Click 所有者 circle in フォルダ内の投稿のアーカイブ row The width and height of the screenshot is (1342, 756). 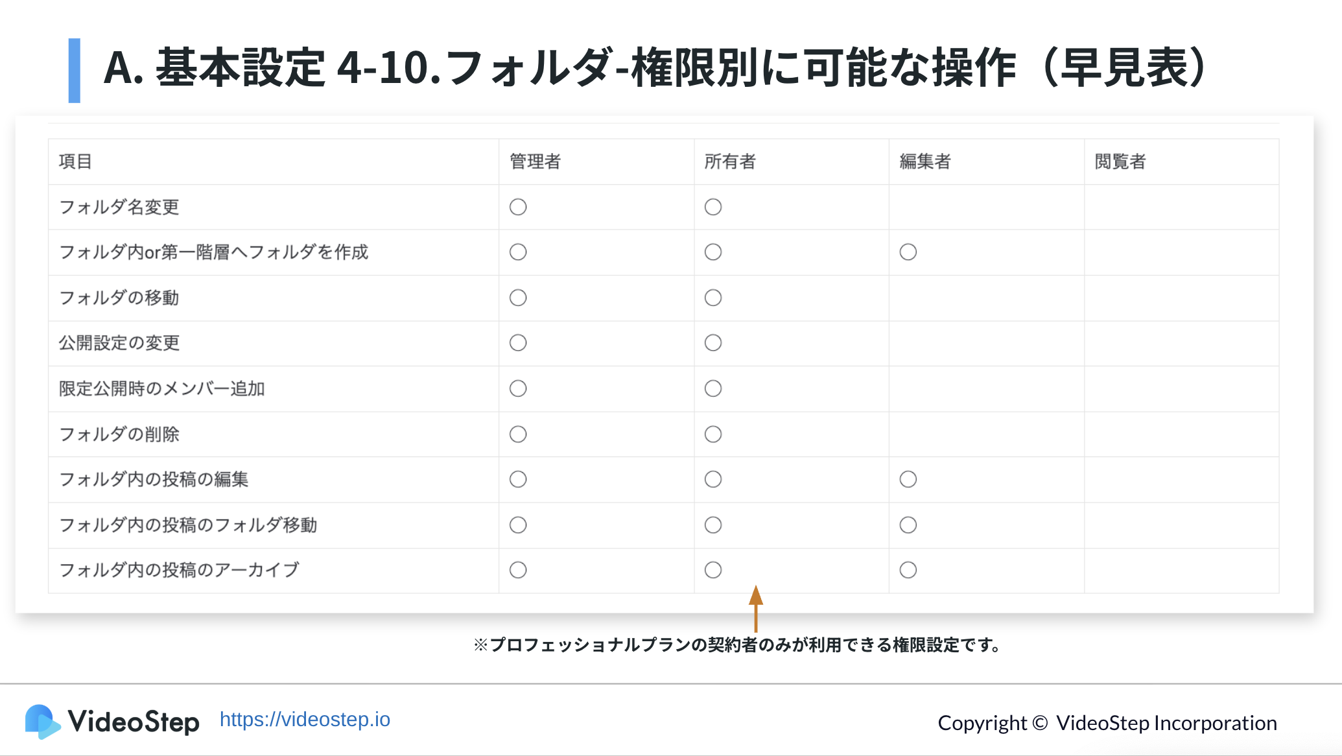[x=713, y=570]
